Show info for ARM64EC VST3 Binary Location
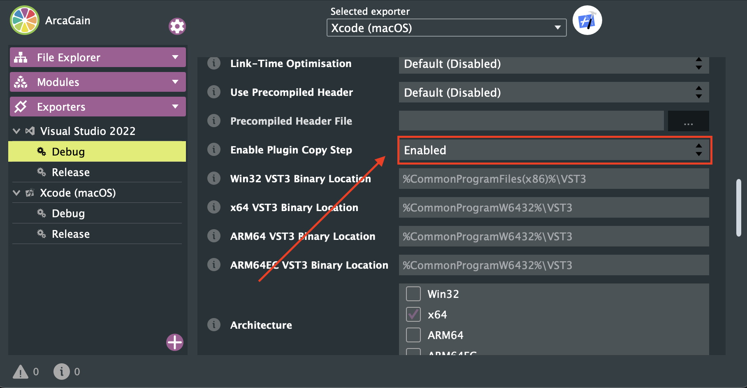Image resolution: width=747 pixels, height=388 pixels. click(x=214, y=265)
